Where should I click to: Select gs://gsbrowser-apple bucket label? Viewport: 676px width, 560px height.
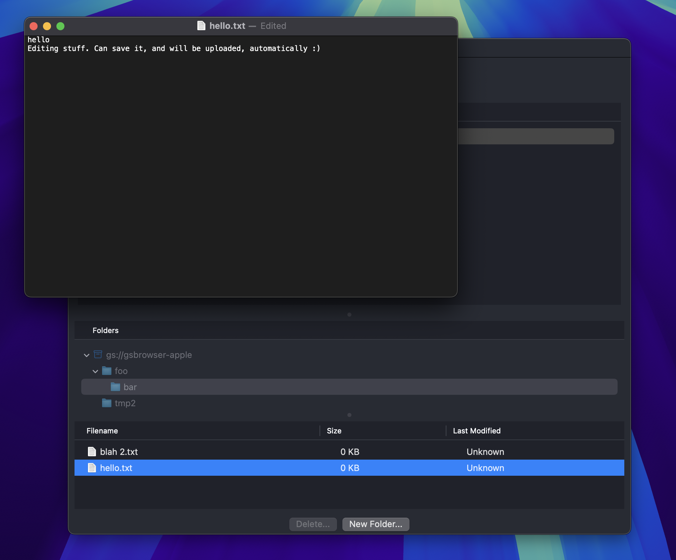pyautogui.click(x=149, y=355)
